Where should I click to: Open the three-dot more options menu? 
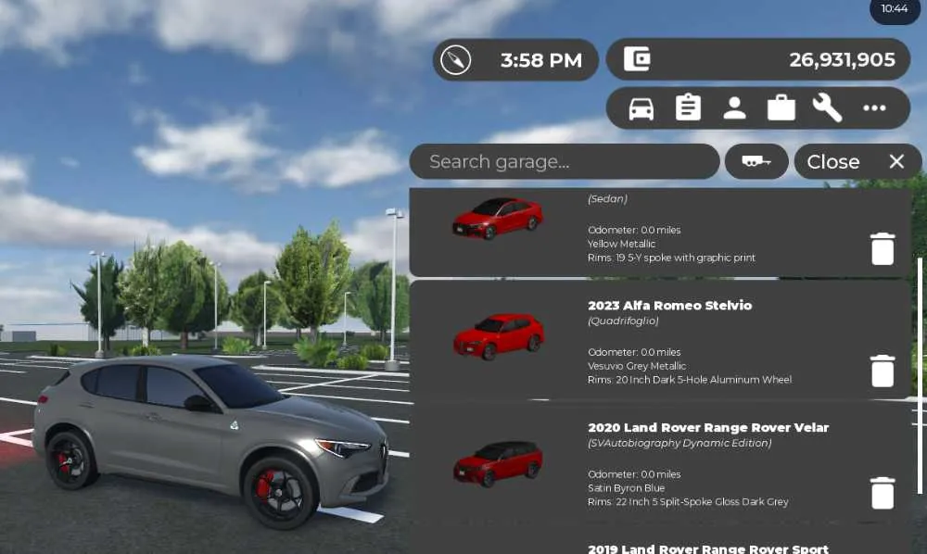[x=874, y=108]
